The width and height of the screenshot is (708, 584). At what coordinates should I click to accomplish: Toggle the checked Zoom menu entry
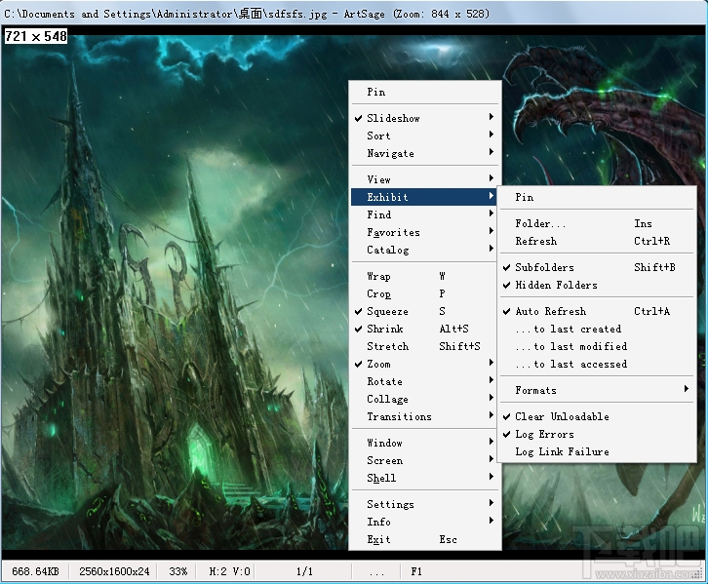(425, 364)
